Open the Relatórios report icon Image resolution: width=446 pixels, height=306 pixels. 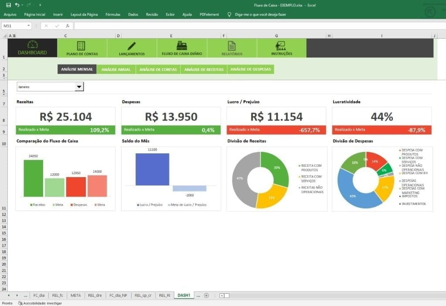click(x=232, y=45)
